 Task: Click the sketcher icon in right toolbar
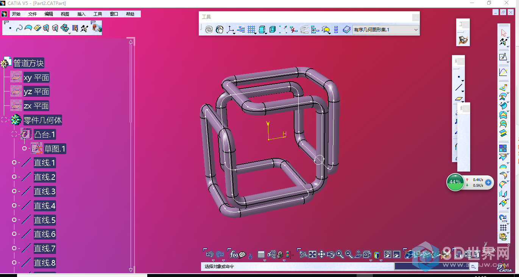(503, 57)
